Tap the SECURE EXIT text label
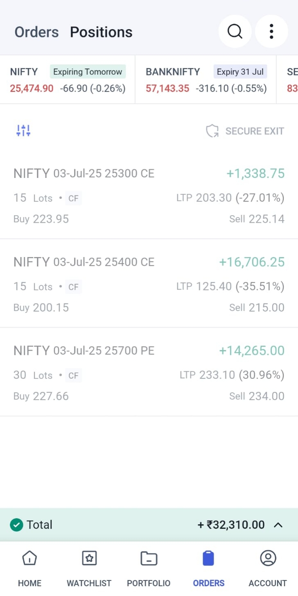 coord(255,131)
